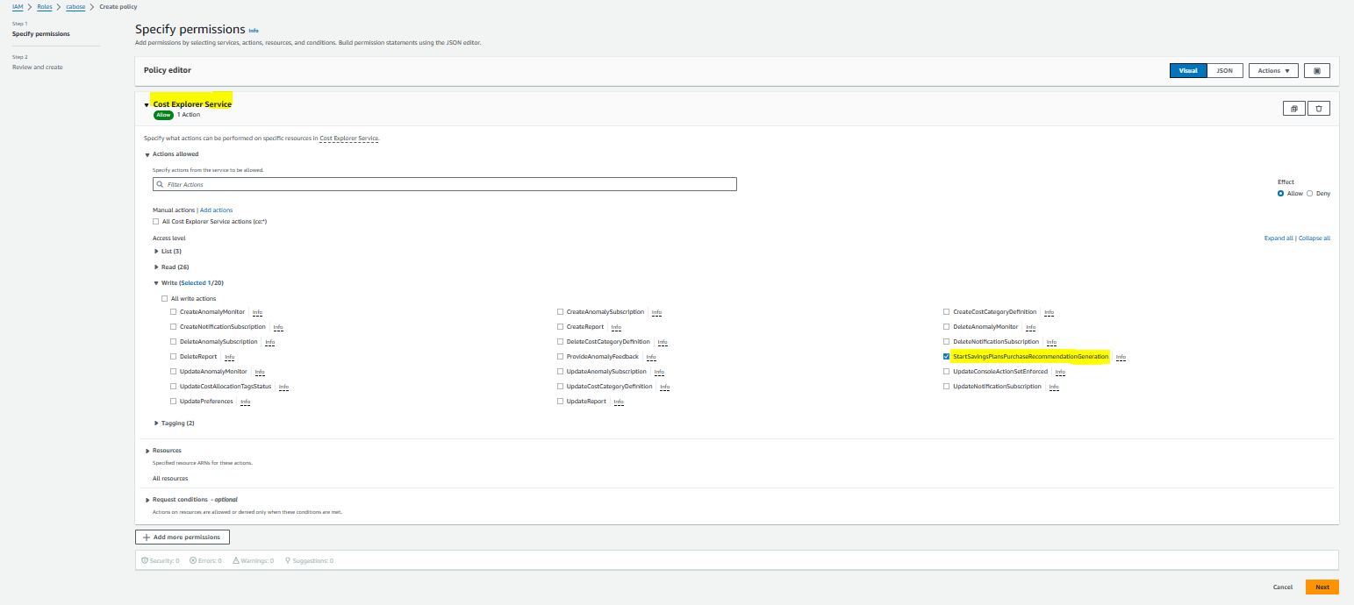This screenshot has width=1354, height=605.
Task: Click the orange Next button
Action: (1322, 587)
